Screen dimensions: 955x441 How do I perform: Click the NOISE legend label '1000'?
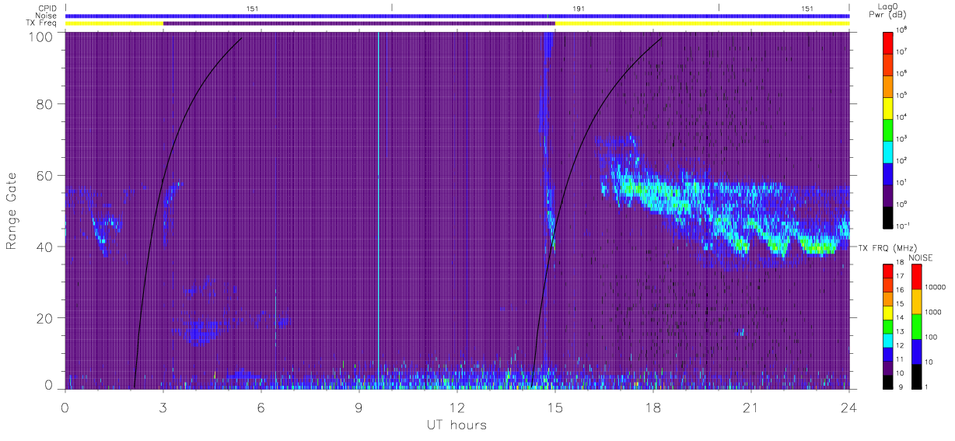tap(933, 312)
